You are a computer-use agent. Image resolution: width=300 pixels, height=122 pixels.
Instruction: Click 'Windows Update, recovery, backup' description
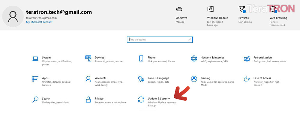[x=162, y=104]
